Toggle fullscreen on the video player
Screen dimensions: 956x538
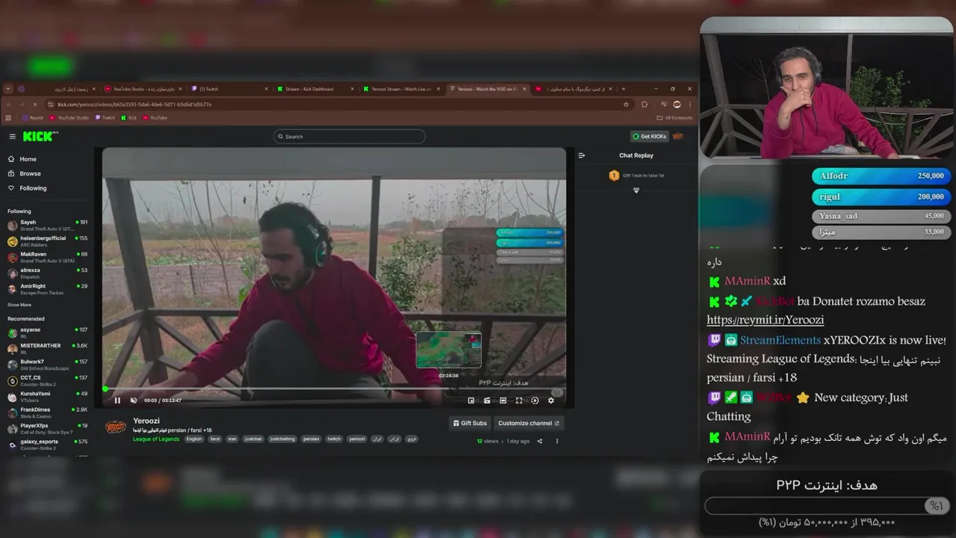click(519, 401)
